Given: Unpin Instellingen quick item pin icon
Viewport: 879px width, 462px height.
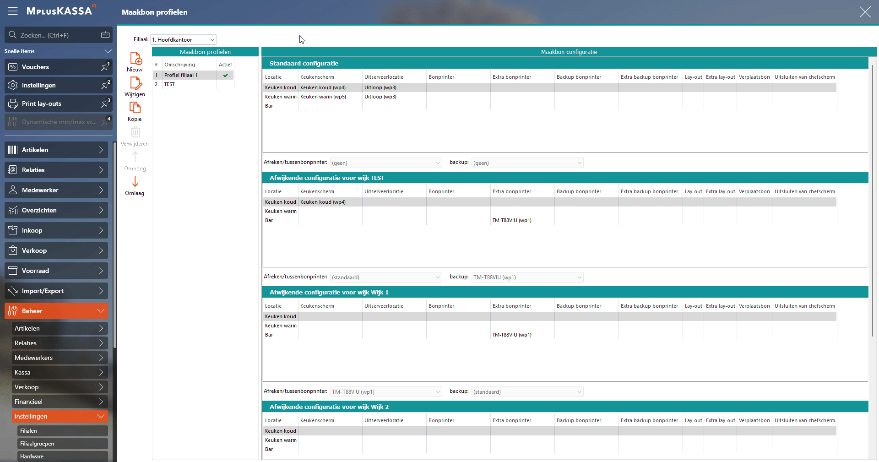Looking at the screenshot, I should click(105, 85).
